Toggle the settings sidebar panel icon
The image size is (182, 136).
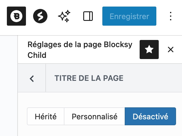(x=88, y=16)
